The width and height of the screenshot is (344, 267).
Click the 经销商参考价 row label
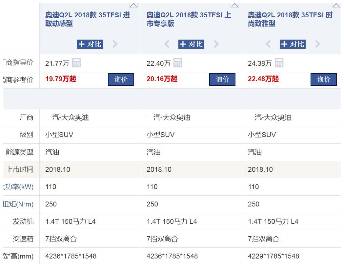pyautogui.click(x=18, y=80)
